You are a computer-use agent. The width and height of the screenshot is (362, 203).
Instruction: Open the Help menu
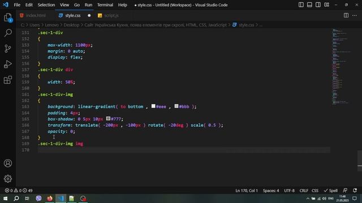point(123,5)
